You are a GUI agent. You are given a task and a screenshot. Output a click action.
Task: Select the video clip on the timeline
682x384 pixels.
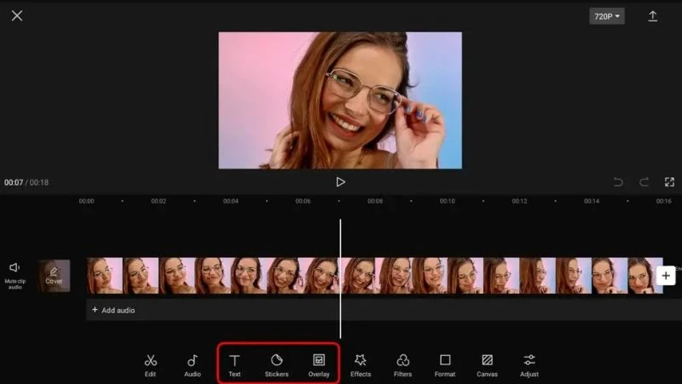coord(375,275)
